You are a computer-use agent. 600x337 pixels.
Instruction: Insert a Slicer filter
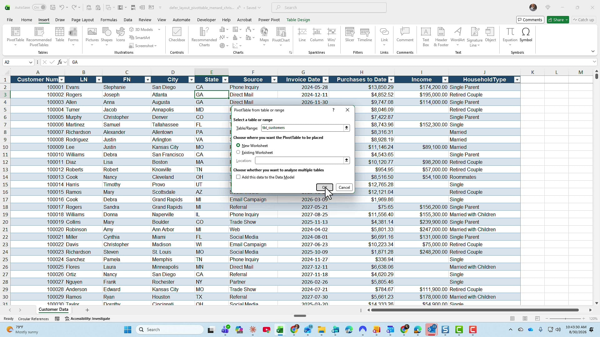coord(350,34)
